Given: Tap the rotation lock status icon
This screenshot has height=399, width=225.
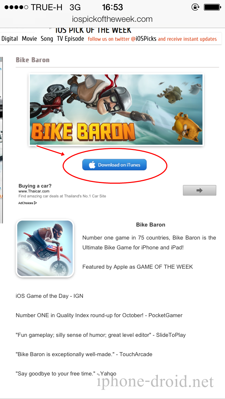Looking at the screenshot, I should click(195, 7).
